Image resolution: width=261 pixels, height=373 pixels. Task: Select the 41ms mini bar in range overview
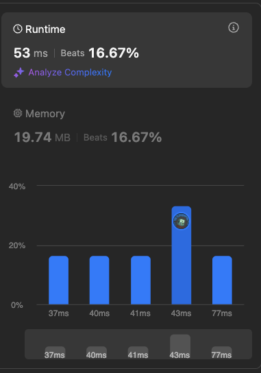click(x=138, y=352)
